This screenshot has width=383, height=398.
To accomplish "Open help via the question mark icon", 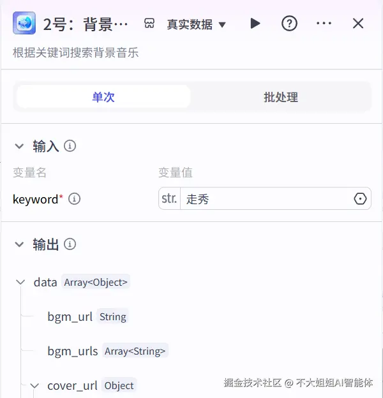I will (289, 24).
